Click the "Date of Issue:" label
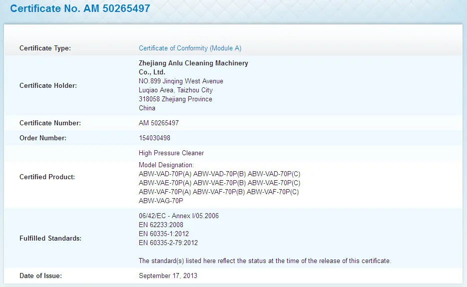 (41, 276)
